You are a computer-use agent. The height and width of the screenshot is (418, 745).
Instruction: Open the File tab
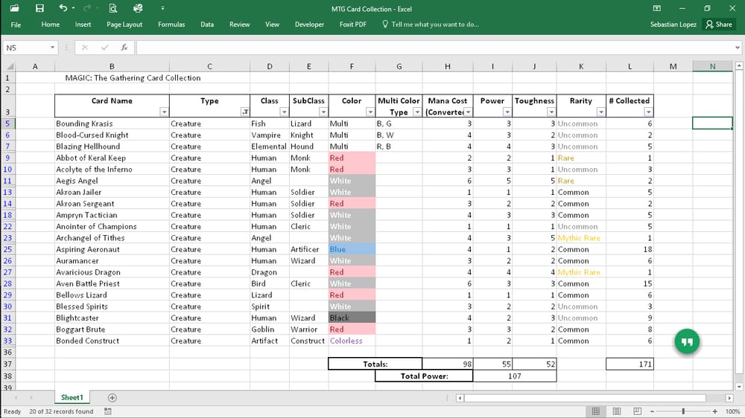pos(16,25)
